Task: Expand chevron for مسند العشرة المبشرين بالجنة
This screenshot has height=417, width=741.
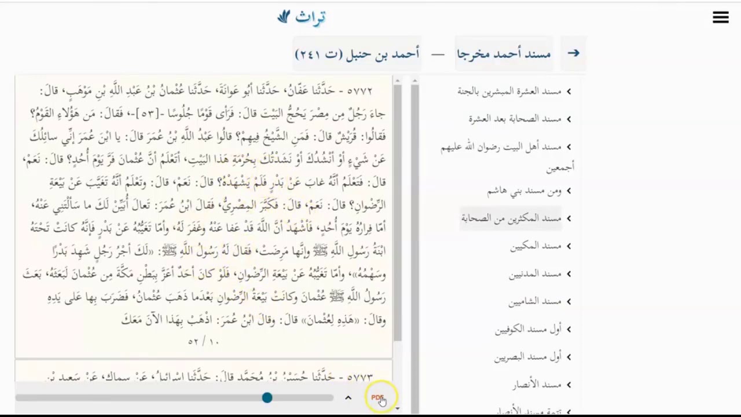Action: (x=569, y=92)
